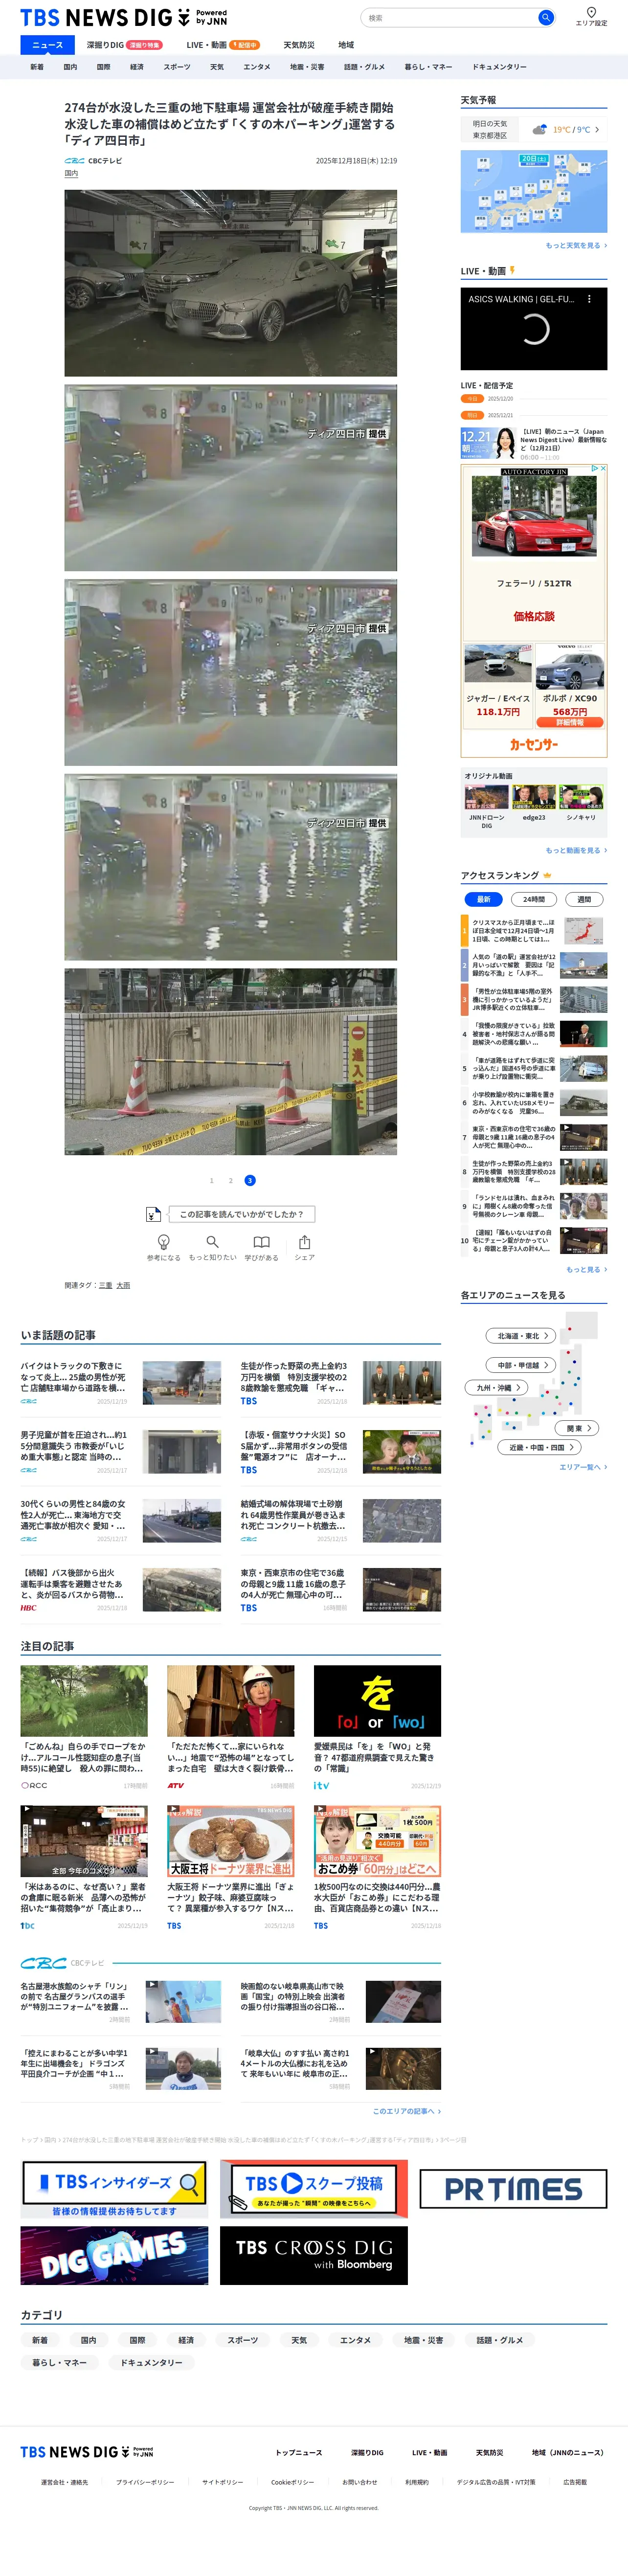Viewport: 628px width, 2576px height.
Task: Open 関東 area news
Action: [576, 1428]
